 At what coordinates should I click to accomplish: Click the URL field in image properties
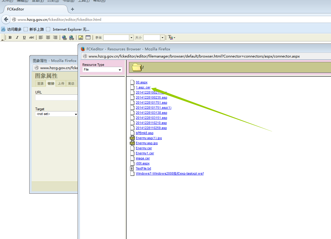pos(56,97)
